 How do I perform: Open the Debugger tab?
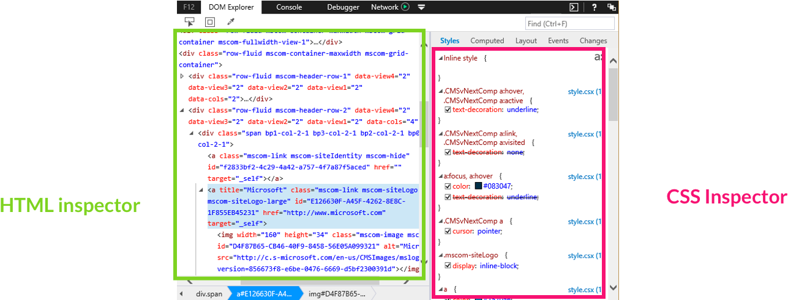tap(343, 7)
